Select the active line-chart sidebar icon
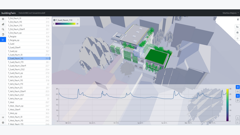Image resolution: width=240 pixels, height=135 pixels. pyautogui.click(x=3, y=40)
